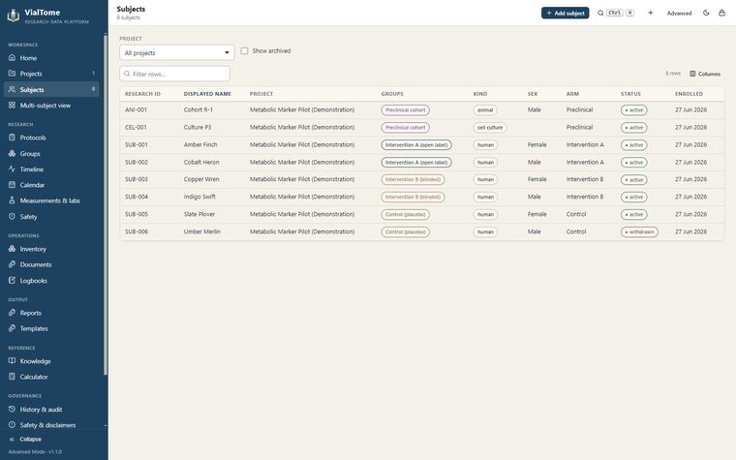The image size is (736, 460).
Task: Click the Documents paperclip icon
Action: (x=13, y=264)
